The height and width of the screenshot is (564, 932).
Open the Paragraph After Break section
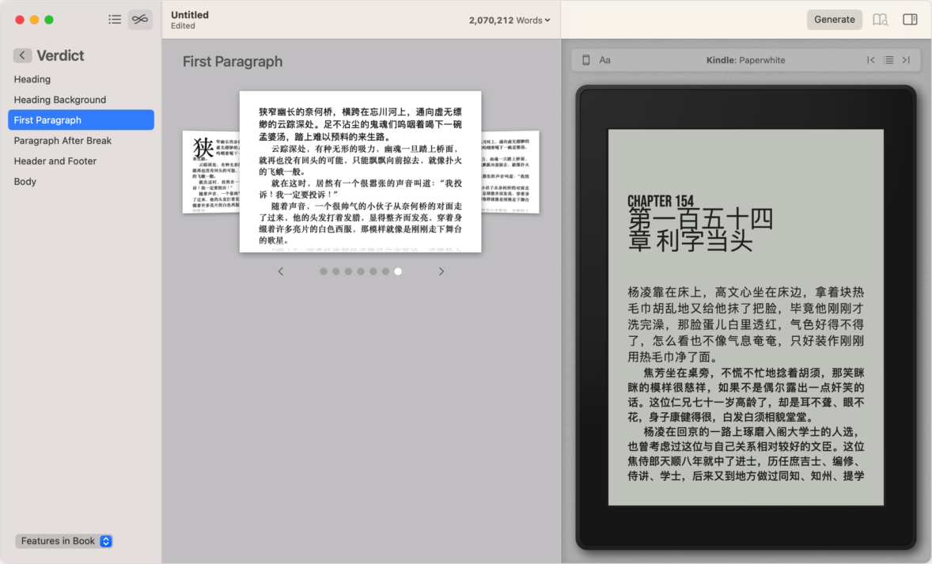(81, 141)
